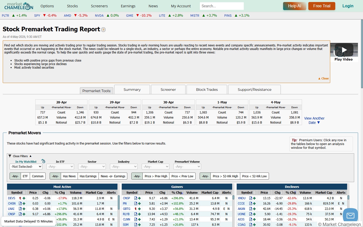This screenshot has height=227, width=363.
Task: Sort Decliners table by % Chg
Action: point(291,192)
